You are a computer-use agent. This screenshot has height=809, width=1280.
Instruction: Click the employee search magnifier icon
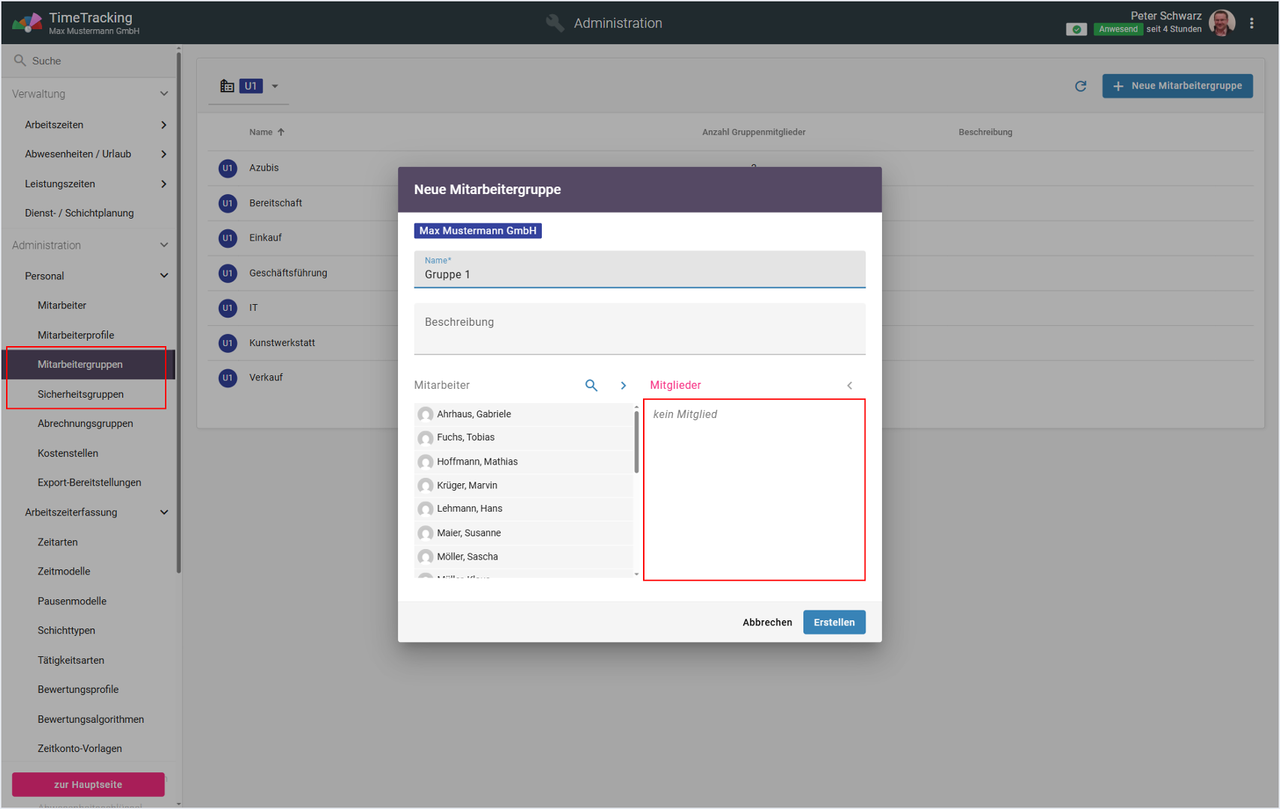pos(591,385)
